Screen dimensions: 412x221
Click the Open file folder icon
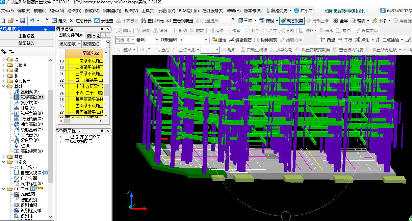coord(11,21)
